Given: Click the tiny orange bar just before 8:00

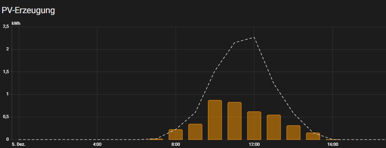Looking at the screenshot, I should point(156,139).
